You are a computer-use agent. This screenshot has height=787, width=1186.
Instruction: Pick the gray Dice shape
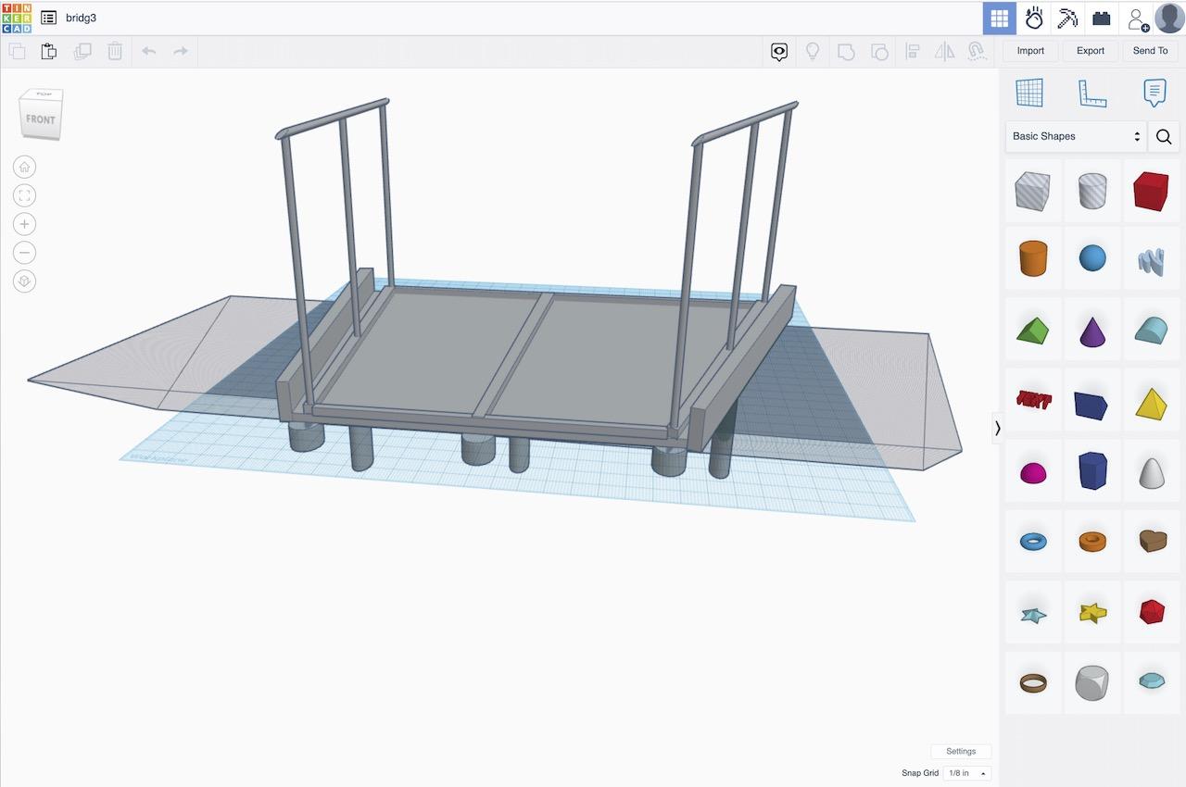click(1092, 683)
